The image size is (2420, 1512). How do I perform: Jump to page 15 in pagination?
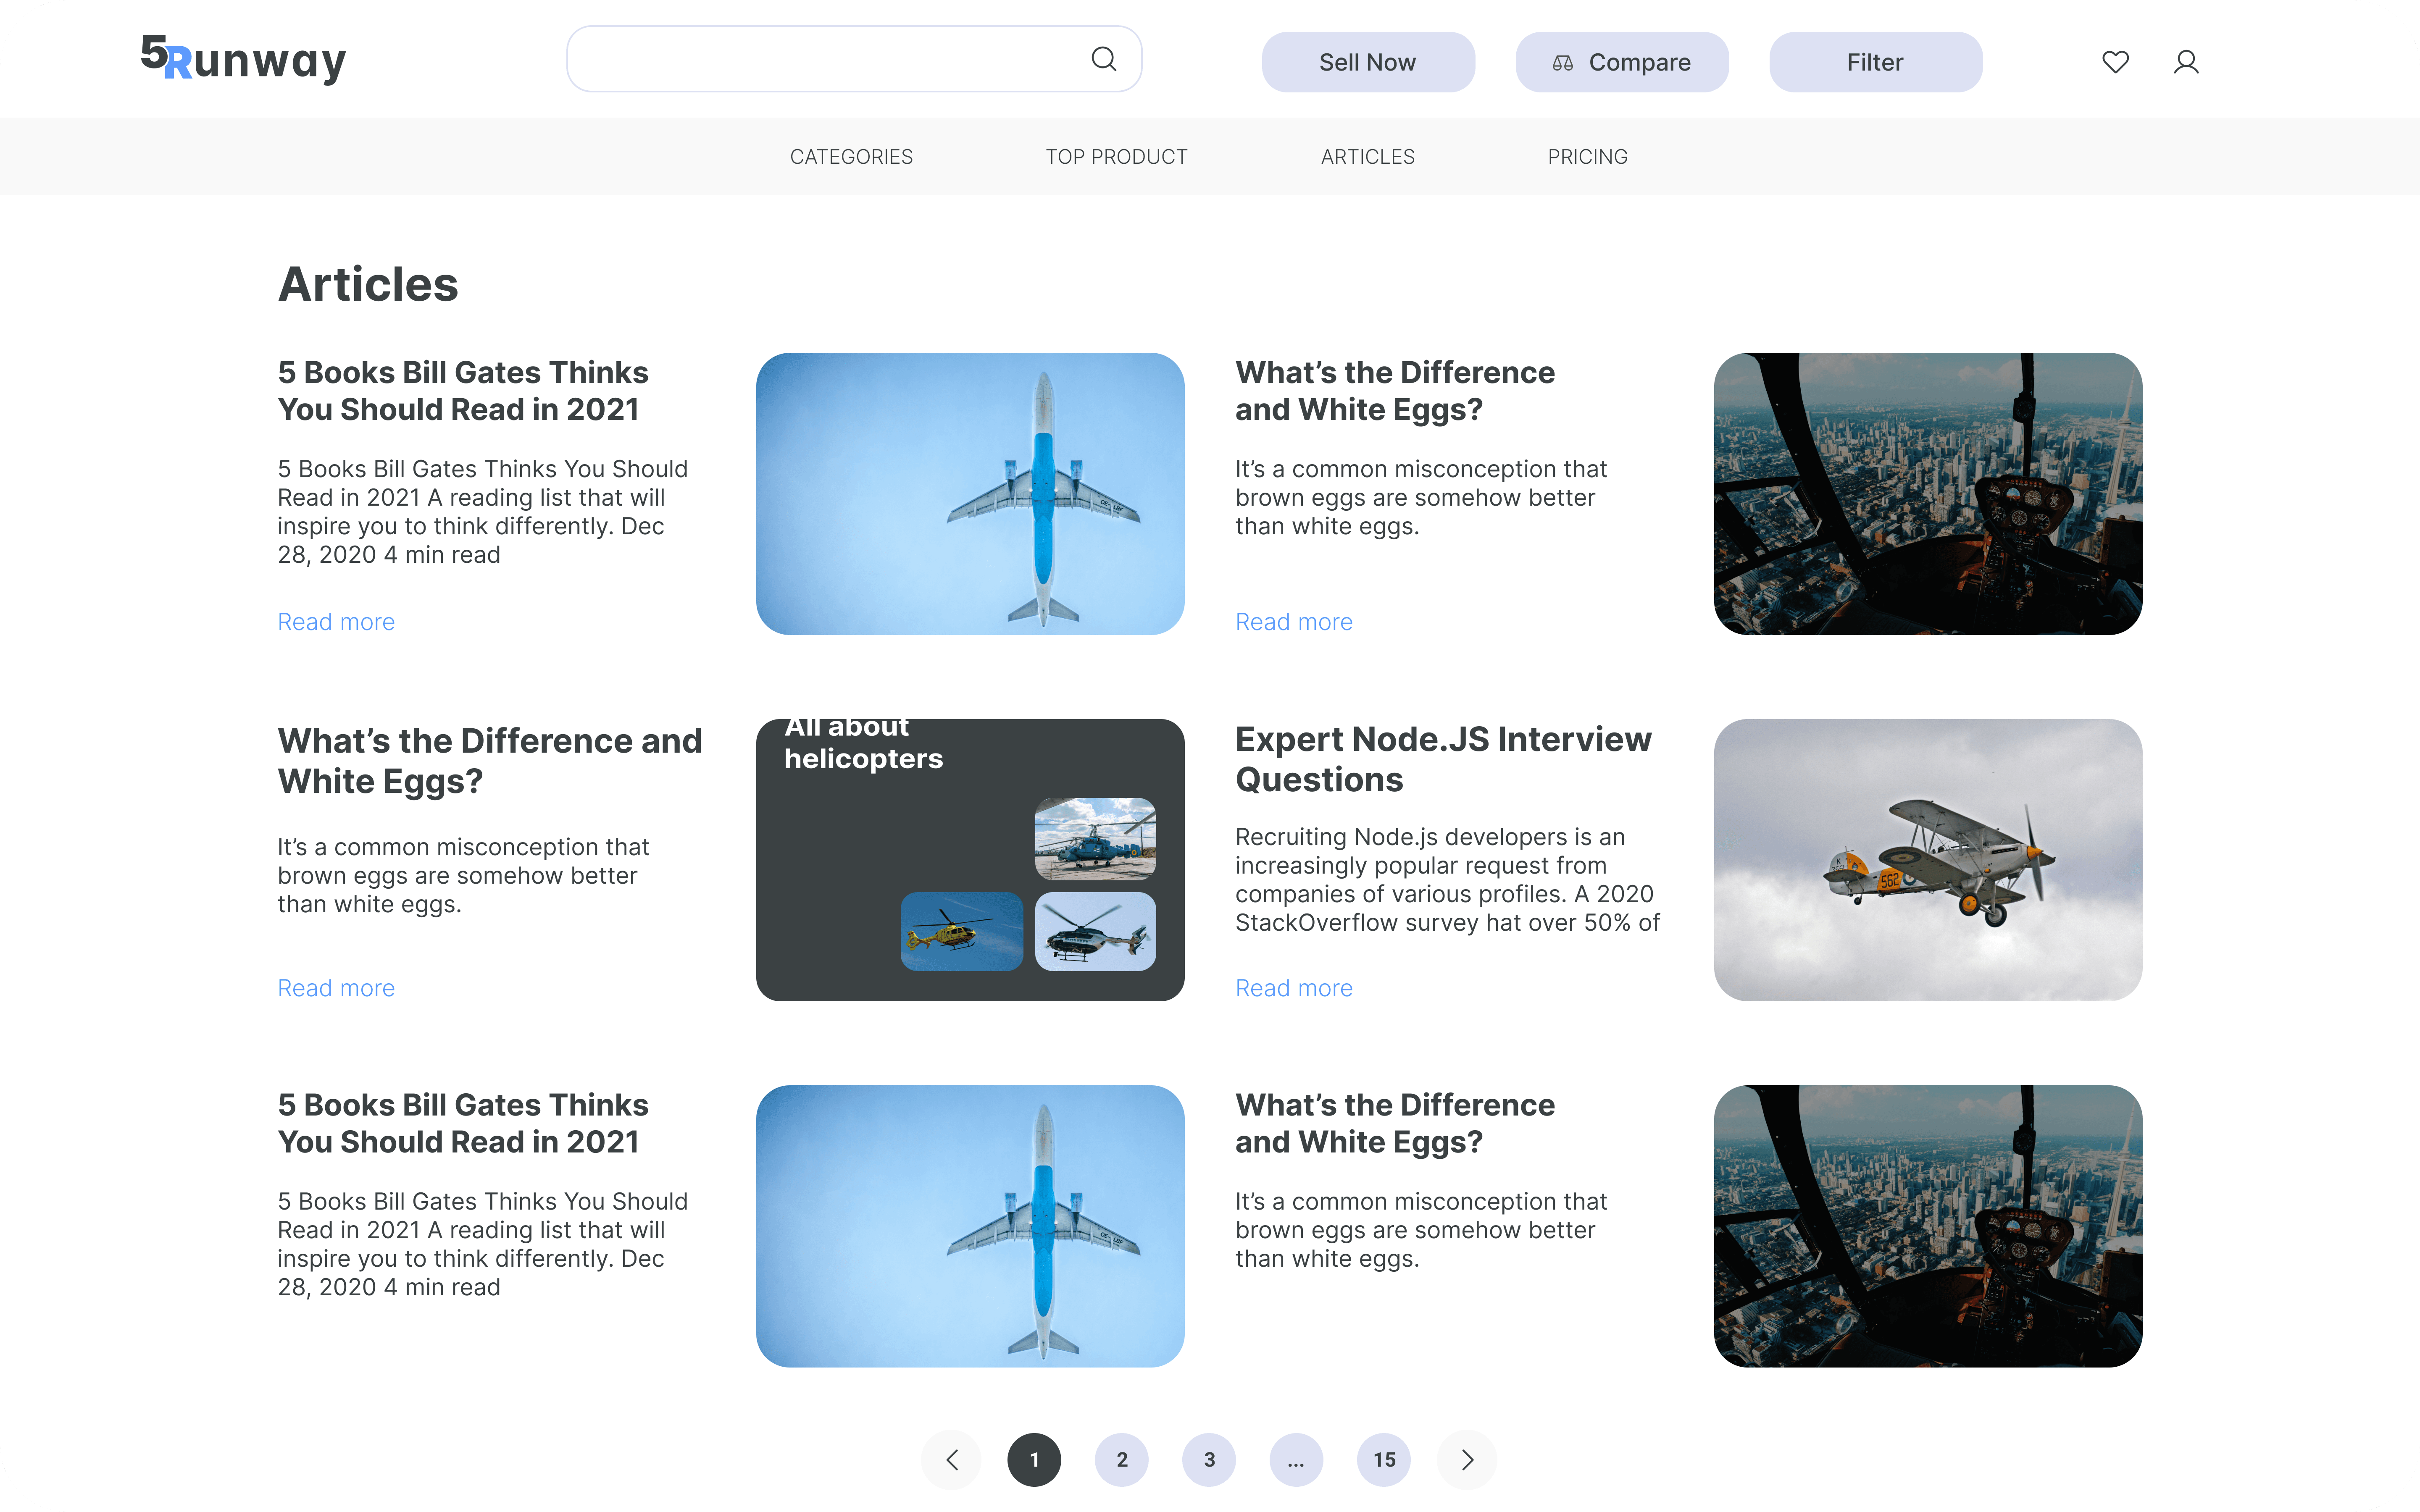coord(1384,1460)
